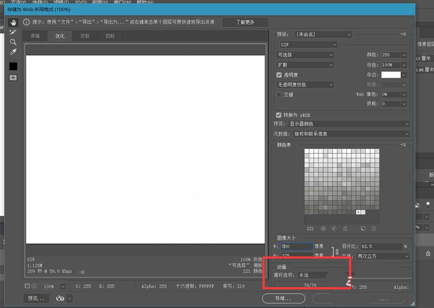Screen dimensions: 434x308
Task: Click the lock selected color icon
Action: (345, 229)
